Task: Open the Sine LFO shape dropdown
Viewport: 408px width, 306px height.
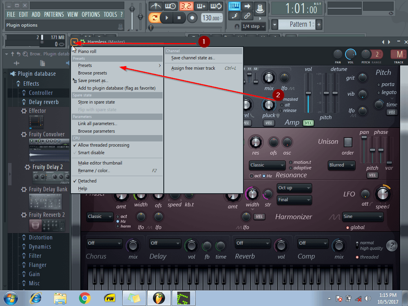Action: pyautogui.click(x=363, y=216)
